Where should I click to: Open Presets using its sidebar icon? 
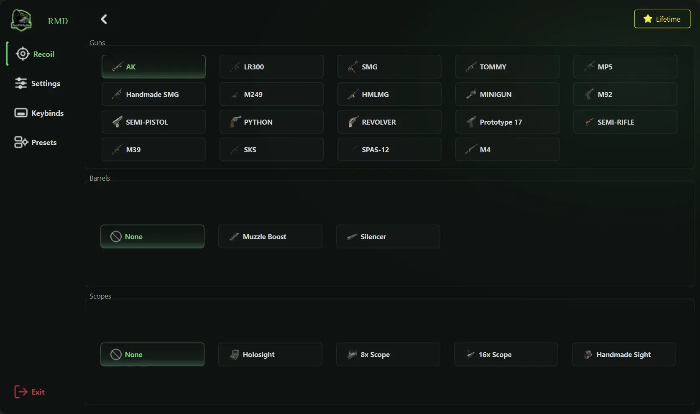(x=20, y=142)
